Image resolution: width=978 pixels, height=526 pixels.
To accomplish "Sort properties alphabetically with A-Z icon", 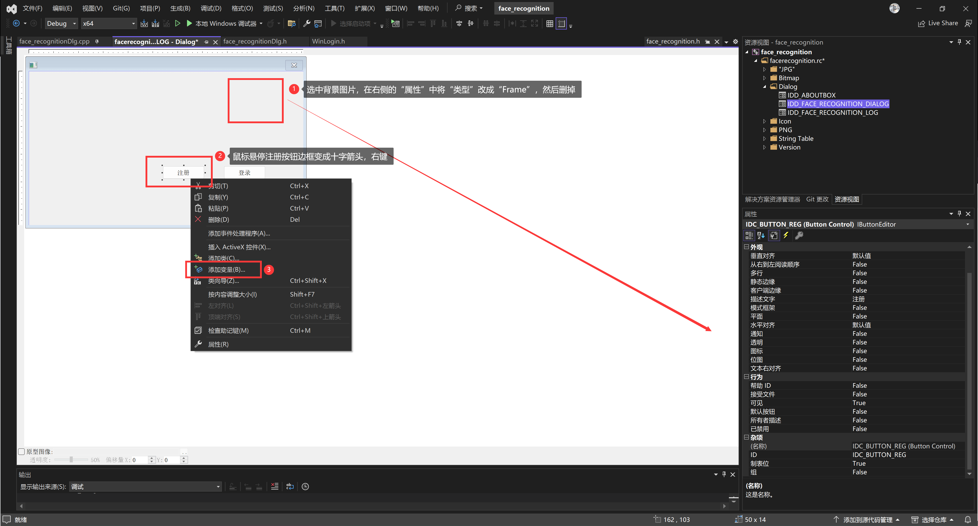I will point(760,236).
